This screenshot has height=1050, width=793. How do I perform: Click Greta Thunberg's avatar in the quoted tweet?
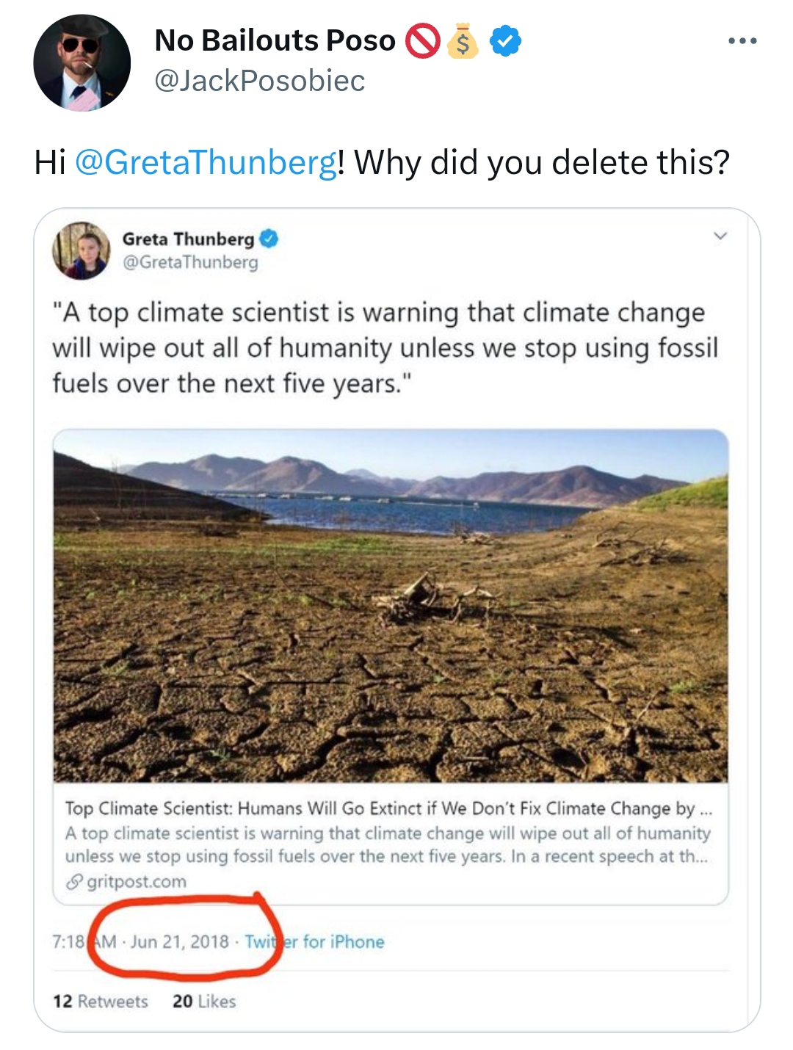click(x=82, y=251)
